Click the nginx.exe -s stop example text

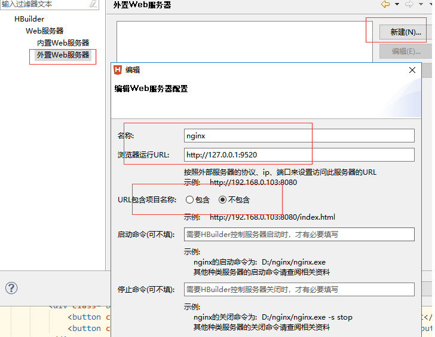(x=307, y=317)
